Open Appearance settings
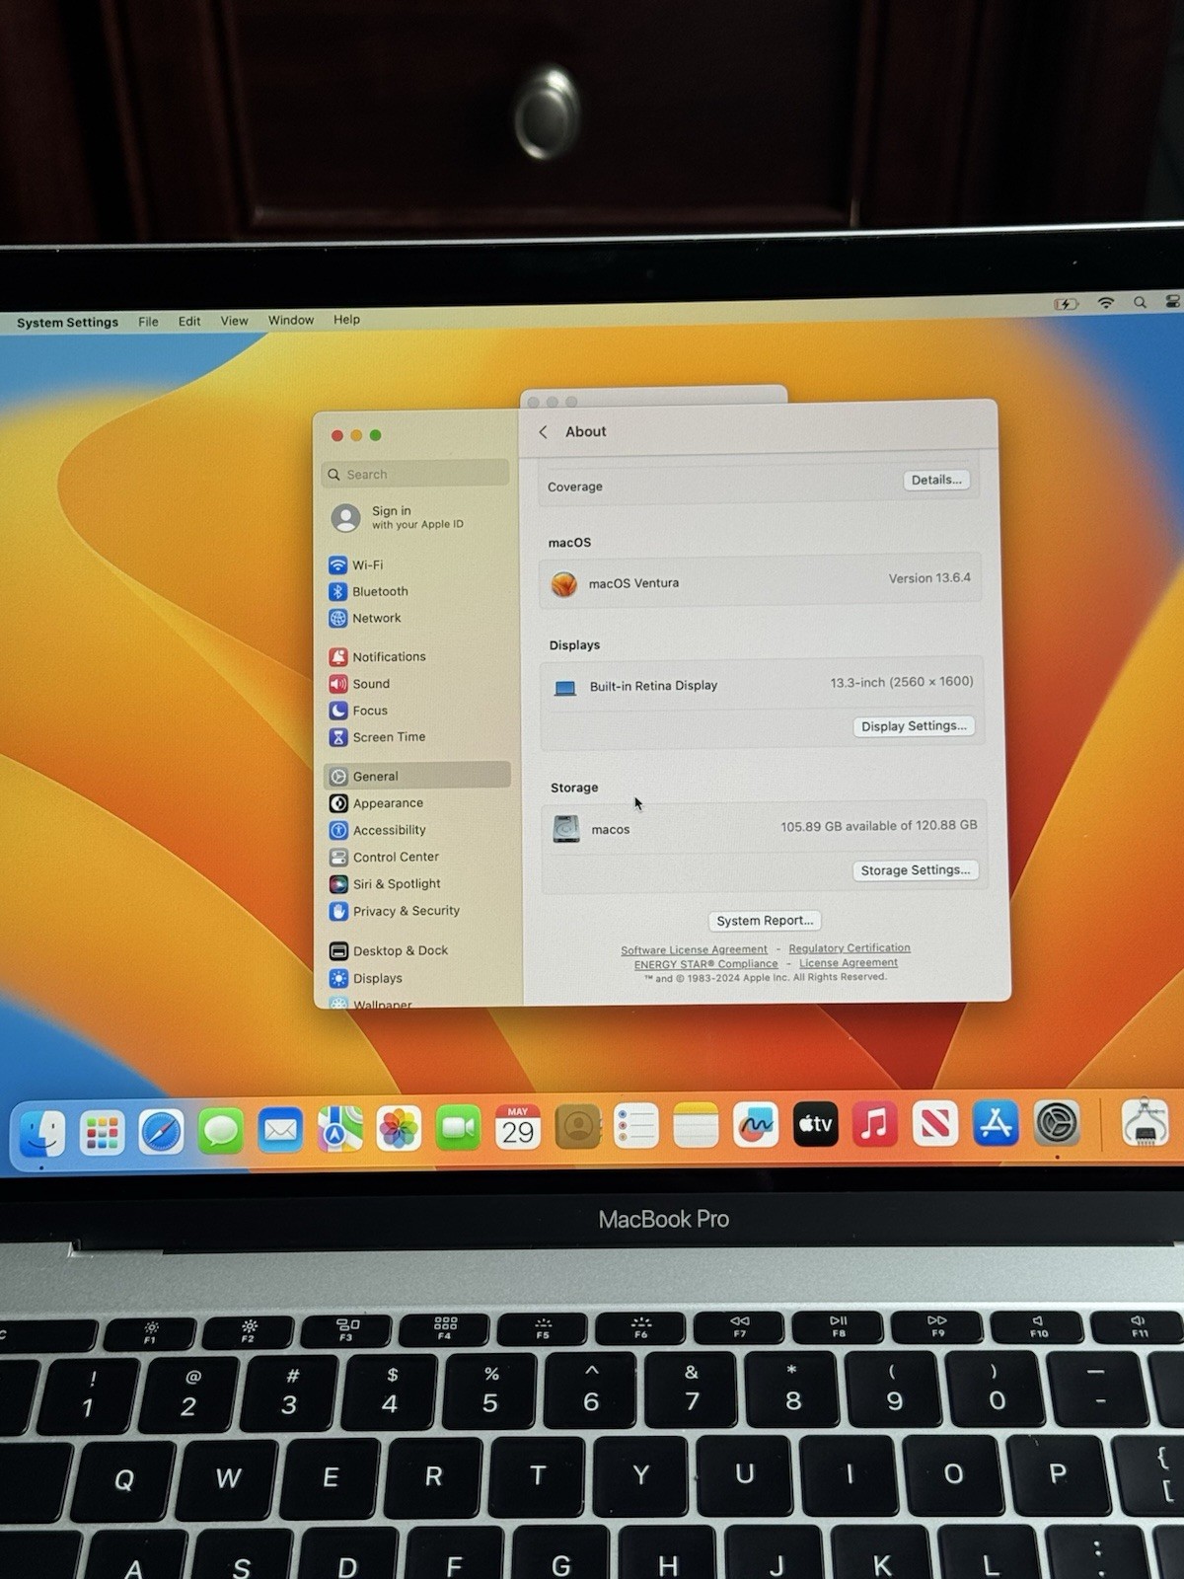This screenshot has width=1184, height=1579. click(418, 803)
